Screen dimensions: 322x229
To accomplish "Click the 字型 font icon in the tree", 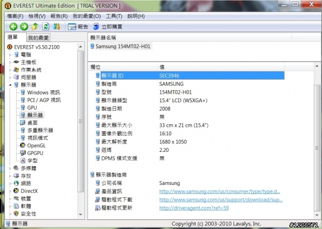I will pyautogui.click(x=23, y=160).
